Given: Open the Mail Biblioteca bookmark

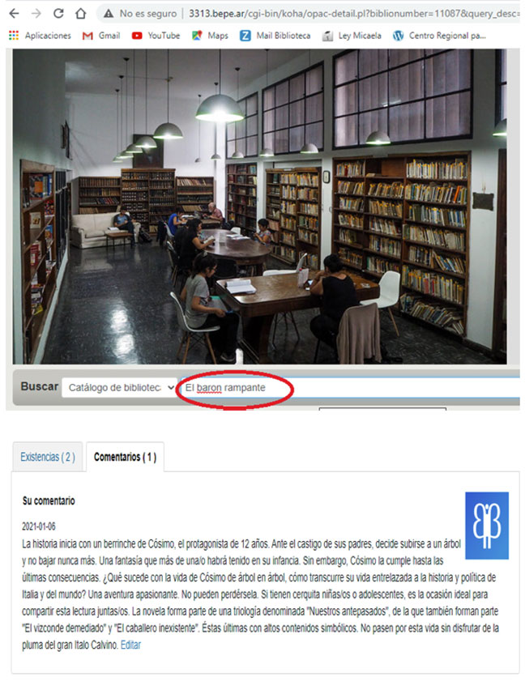Looking at the screenshot, I should (x=275, y=36).
